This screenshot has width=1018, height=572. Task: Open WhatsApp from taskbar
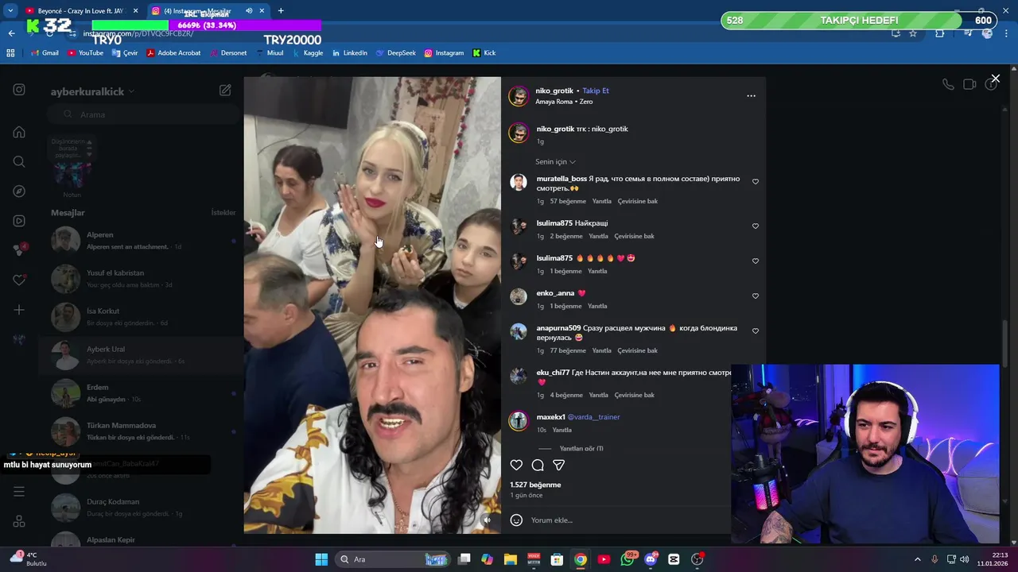coord(628,559)
